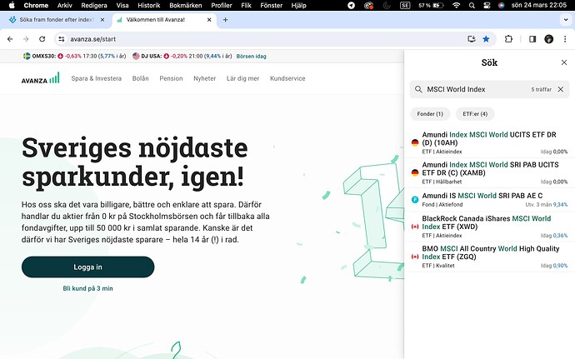Bookmark this page with the star icon
This screenshot has width=575, height=359.
tap(487, 38)
